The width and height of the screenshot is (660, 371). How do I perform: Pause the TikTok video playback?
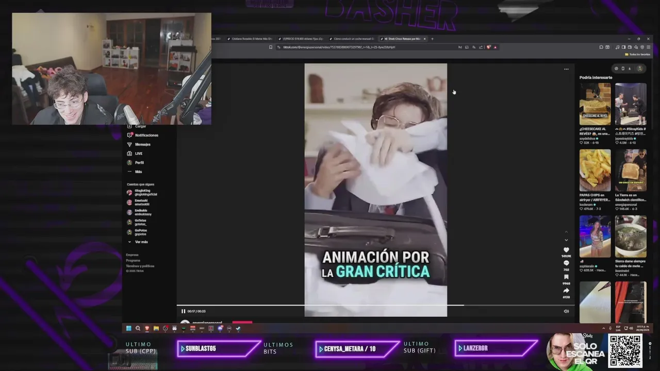[x=183, y=311]
